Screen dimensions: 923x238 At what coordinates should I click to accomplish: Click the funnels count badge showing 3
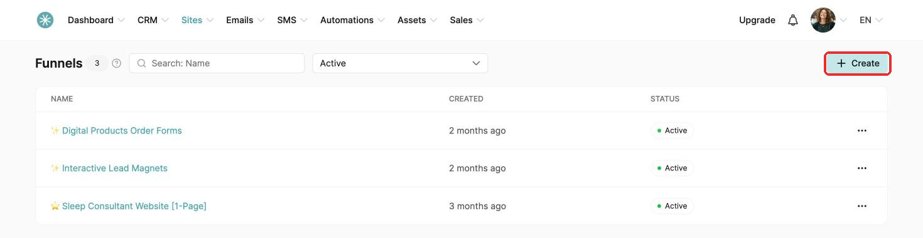(x=97, y=63)
